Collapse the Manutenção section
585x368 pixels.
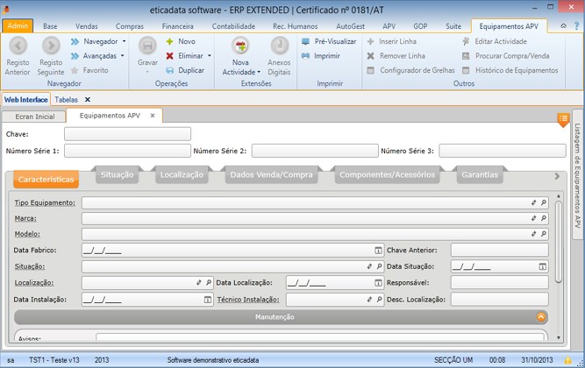pyautogui.click(x=541, y=316)
